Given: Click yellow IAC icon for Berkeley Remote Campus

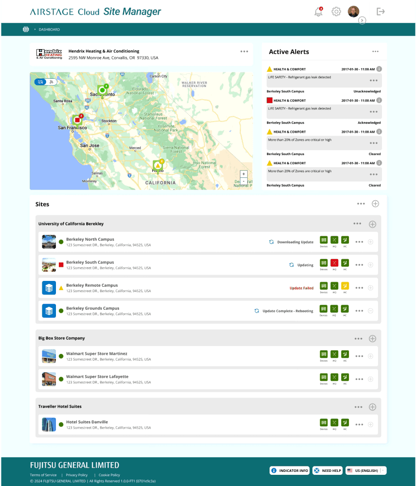Looking at the screenshot, I should (x=345, y=286).
